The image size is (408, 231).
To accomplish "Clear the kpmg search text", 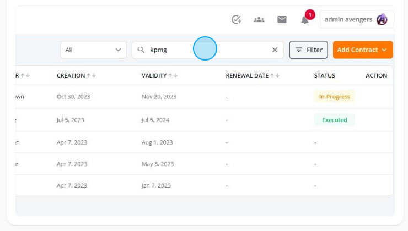I will pos(275,50).
